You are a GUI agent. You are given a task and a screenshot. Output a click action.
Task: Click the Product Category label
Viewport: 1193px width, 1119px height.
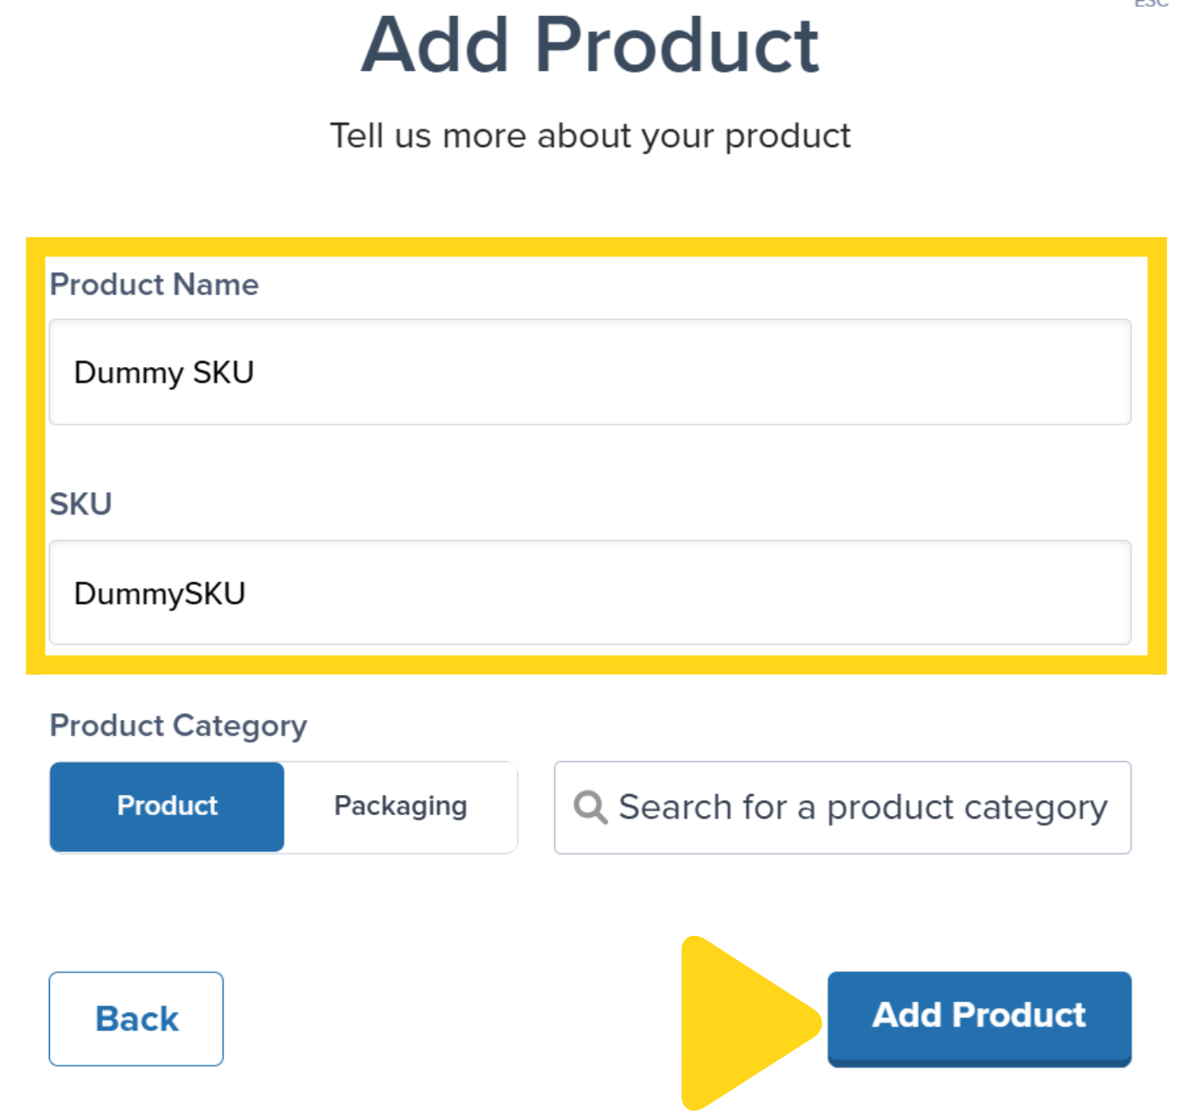(178, 726)
